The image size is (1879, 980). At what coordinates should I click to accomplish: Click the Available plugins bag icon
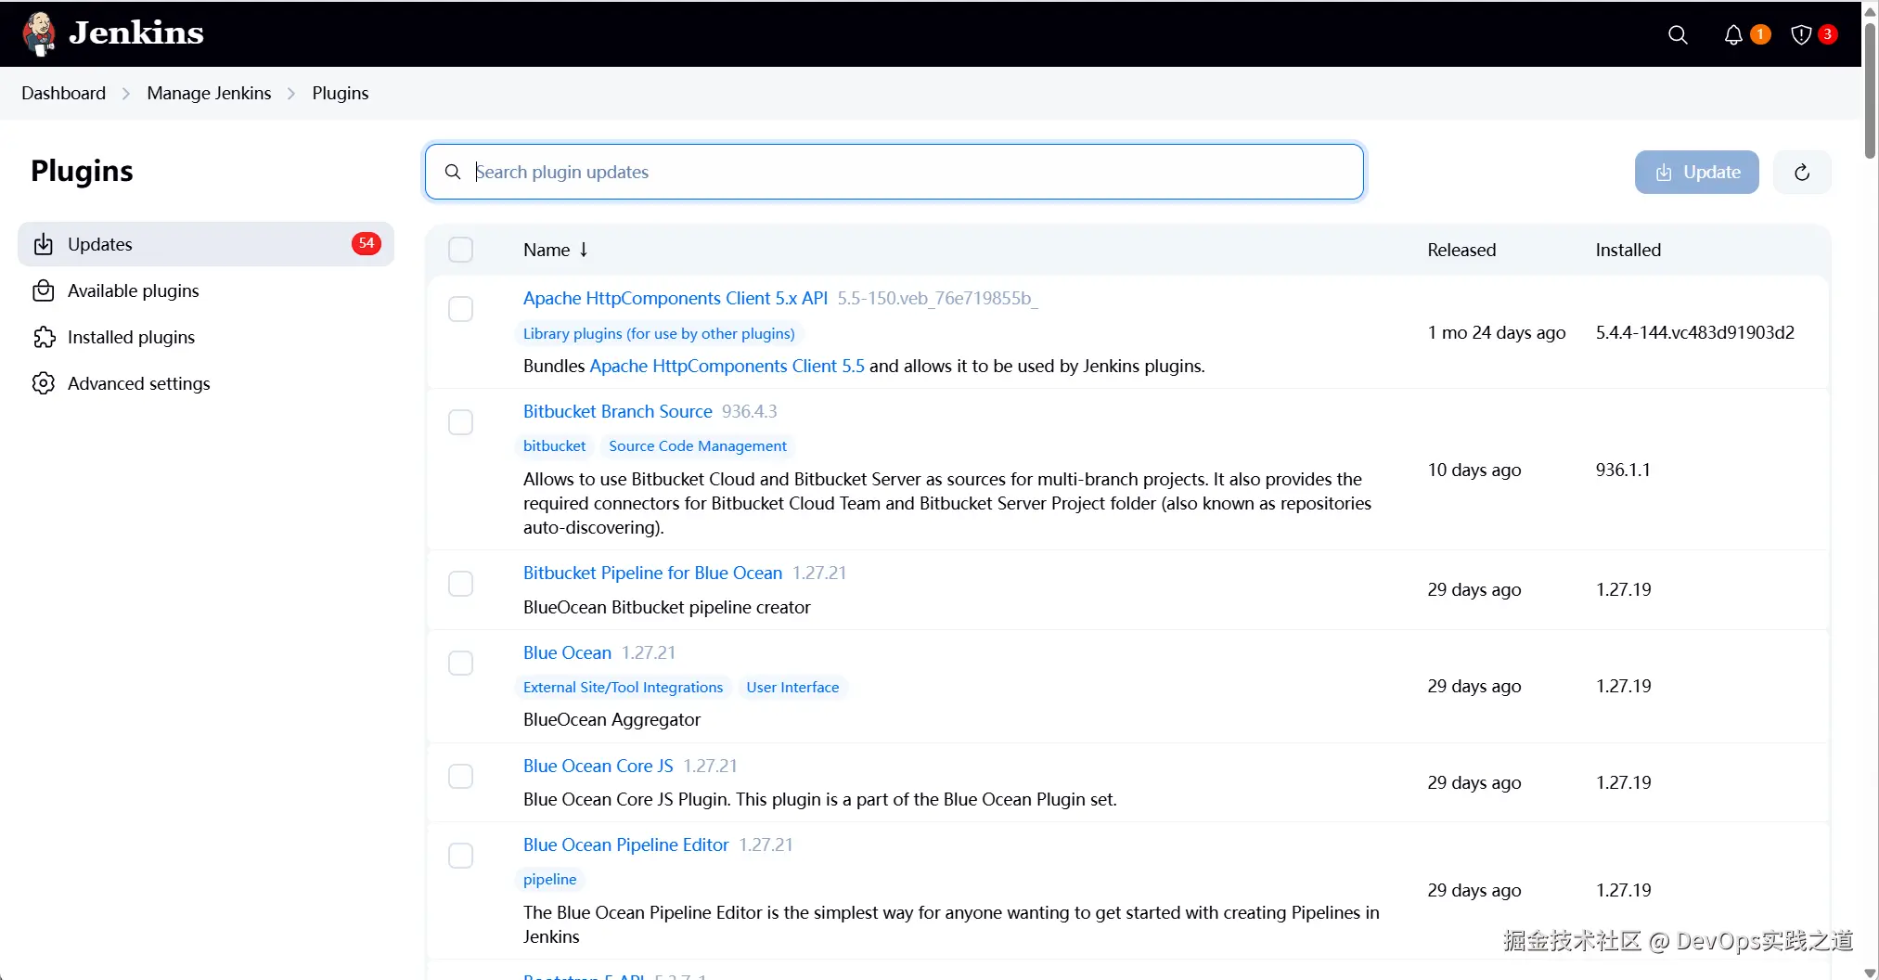pyautogui.click(x=44, y=290)
